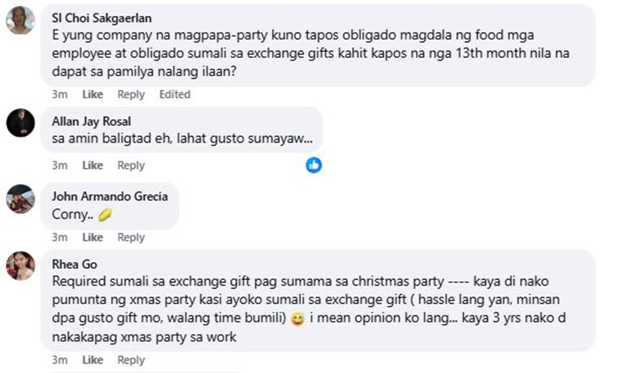The height and width of the screenshot is (373, 630).
Task: Like Allan Jay Rosal's comment
Action: point(92,165)
